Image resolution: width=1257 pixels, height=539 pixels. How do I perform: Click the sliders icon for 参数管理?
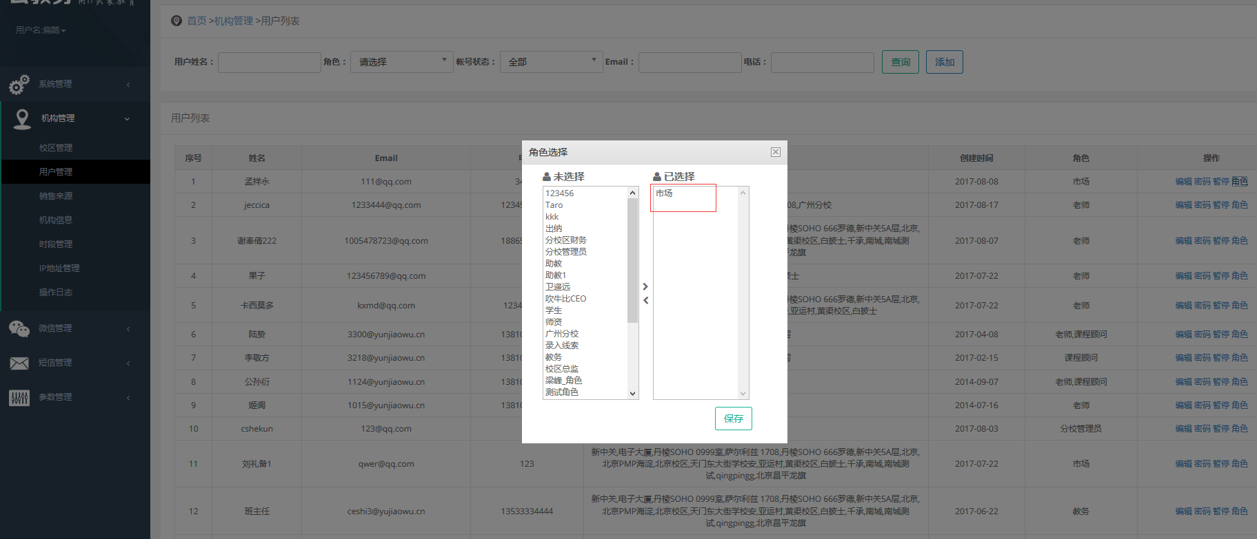tap(19, 397)
